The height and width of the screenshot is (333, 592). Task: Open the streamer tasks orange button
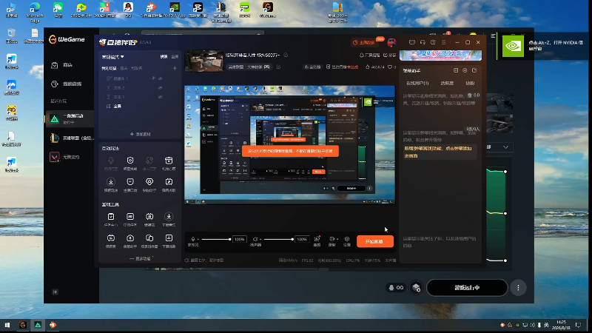[365, 42]
